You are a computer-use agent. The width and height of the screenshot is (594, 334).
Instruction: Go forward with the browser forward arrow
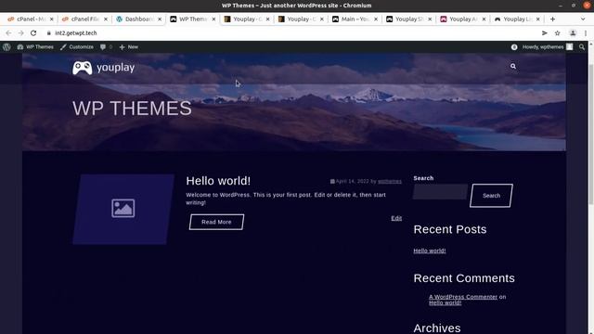click(20, 33)
